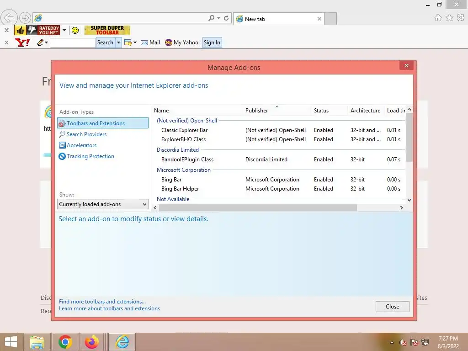Open Favorites star icon
The width and height of the screenshot is (468, 351).
[x=450, y=18]
